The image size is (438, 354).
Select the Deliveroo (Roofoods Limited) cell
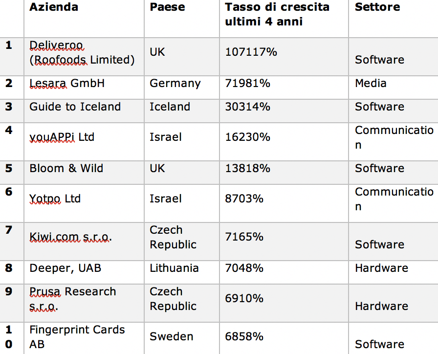point(82,53)
